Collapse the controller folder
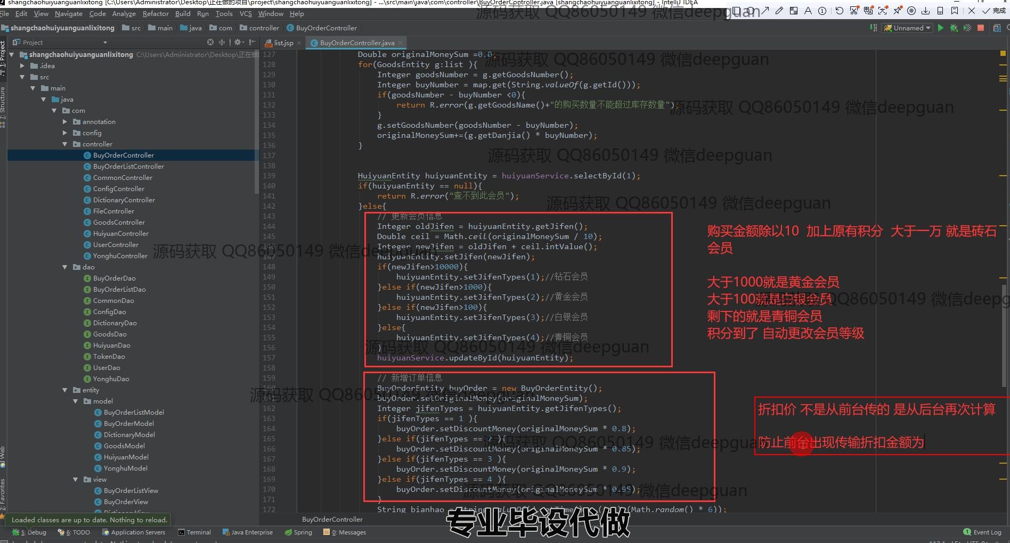The image size is (1010, 543). [65, 144]
